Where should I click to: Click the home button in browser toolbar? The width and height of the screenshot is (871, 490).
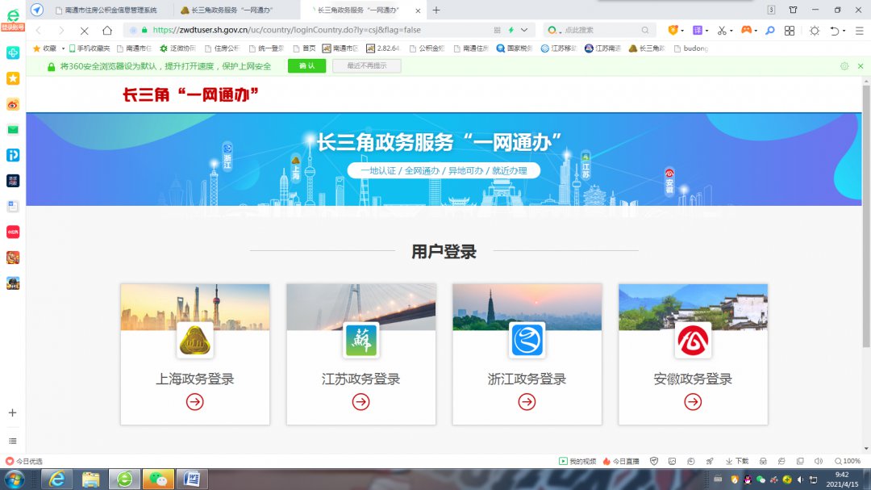[107, 31]
